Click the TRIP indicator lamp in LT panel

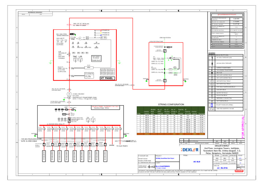pos(65,119)
